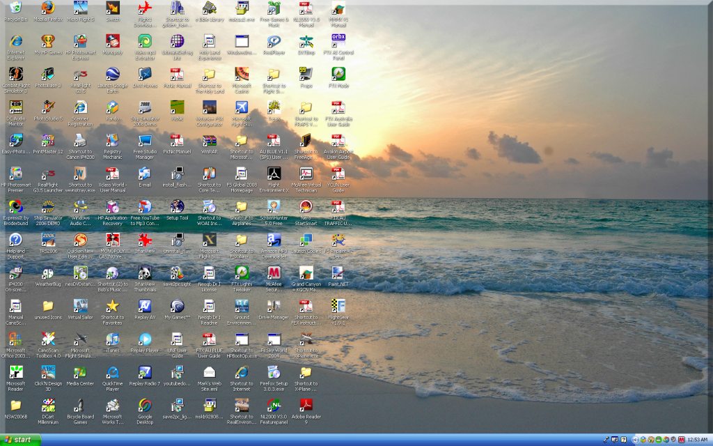This screenshot has width=713, height=446.
Task: Click the Help and Support icon
Action: pos(15,240)
